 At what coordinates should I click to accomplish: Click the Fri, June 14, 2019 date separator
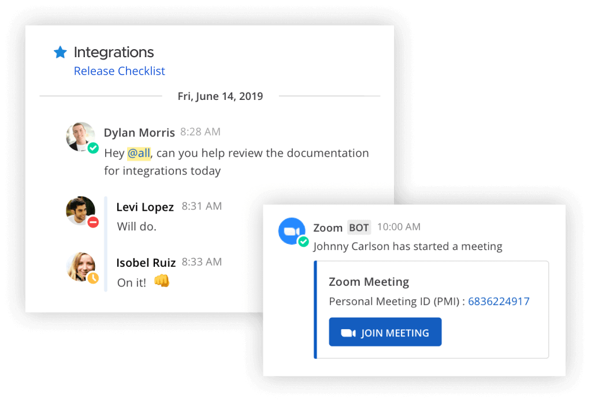pyautogui.click(x=220, y=96)
